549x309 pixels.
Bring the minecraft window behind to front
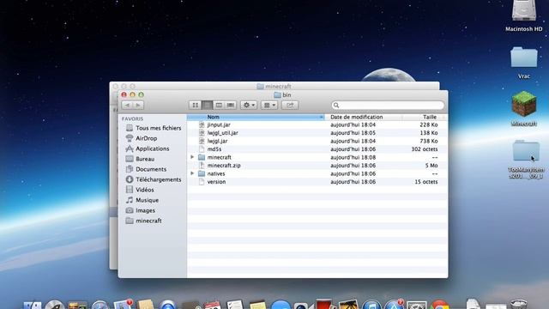[x=274, y=86]
